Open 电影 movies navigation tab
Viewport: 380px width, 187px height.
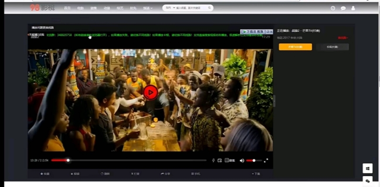click(x=80, y=8)
